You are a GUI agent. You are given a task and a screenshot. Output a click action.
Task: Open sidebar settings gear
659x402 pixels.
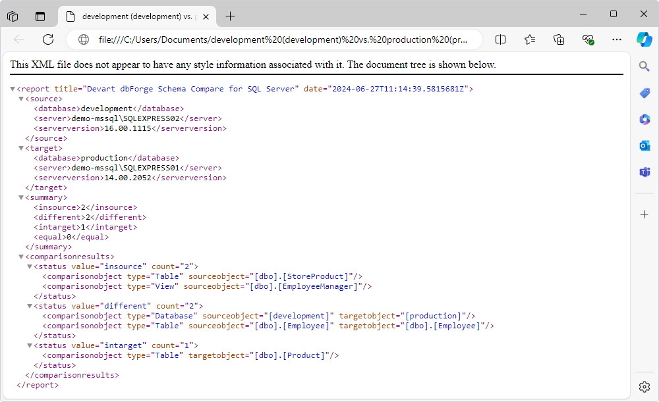644,386
